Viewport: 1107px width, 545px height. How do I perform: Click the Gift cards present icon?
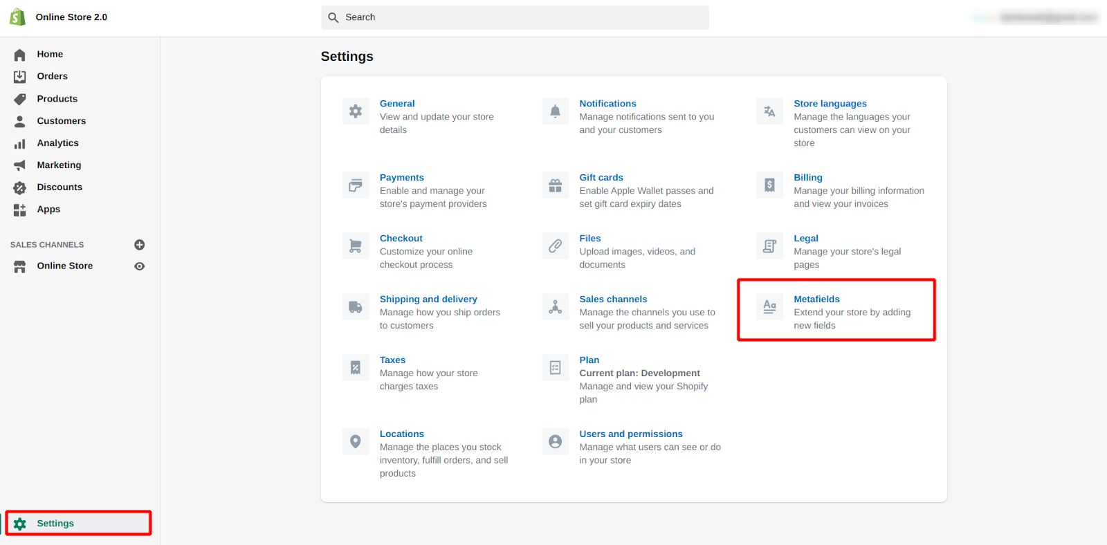pos(556,185)
